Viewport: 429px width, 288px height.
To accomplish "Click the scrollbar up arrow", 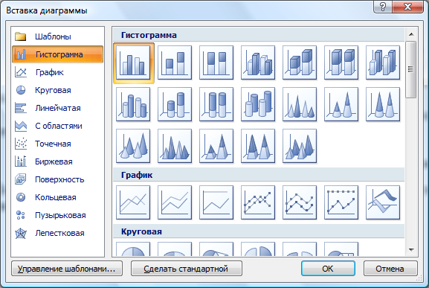I will [x=411, y=34].
